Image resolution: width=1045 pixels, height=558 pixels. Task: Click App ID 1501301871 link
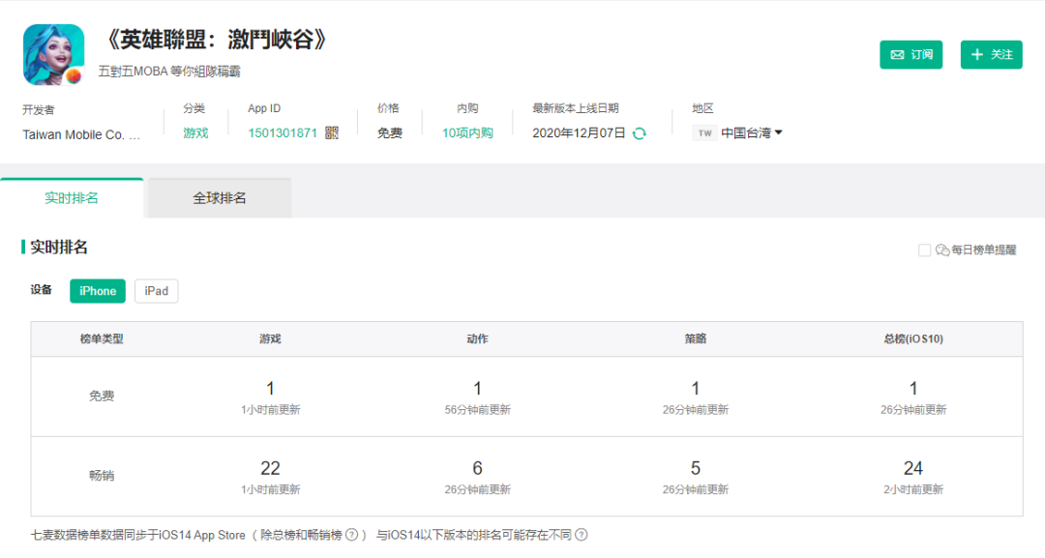283,133
